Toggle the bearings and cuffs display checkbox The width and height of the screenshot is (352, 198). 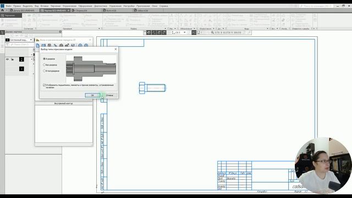click(44, 85)
